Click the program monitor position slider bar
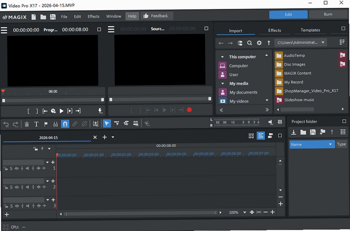Image resolution: width=350 pixels, height=231 pixels. coord(53,100)
